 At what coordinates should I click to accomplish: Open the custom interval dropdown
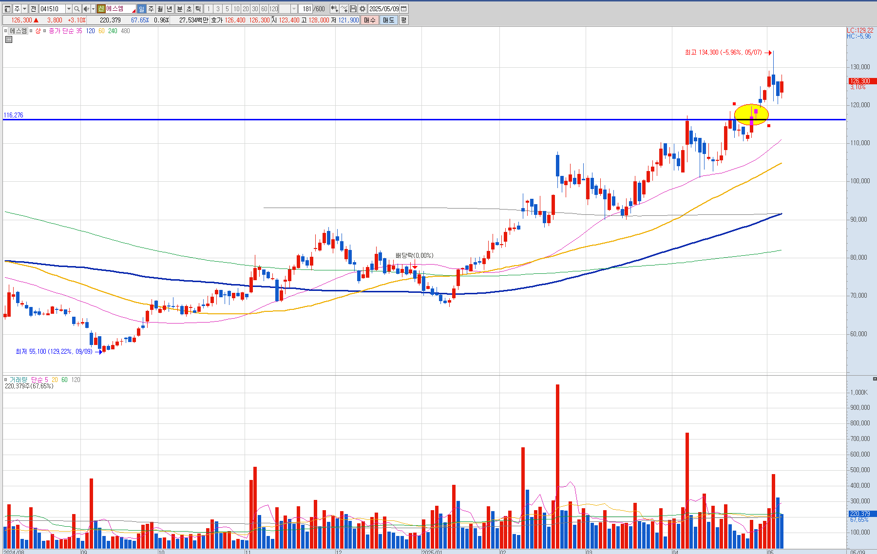tap(294, 9)
